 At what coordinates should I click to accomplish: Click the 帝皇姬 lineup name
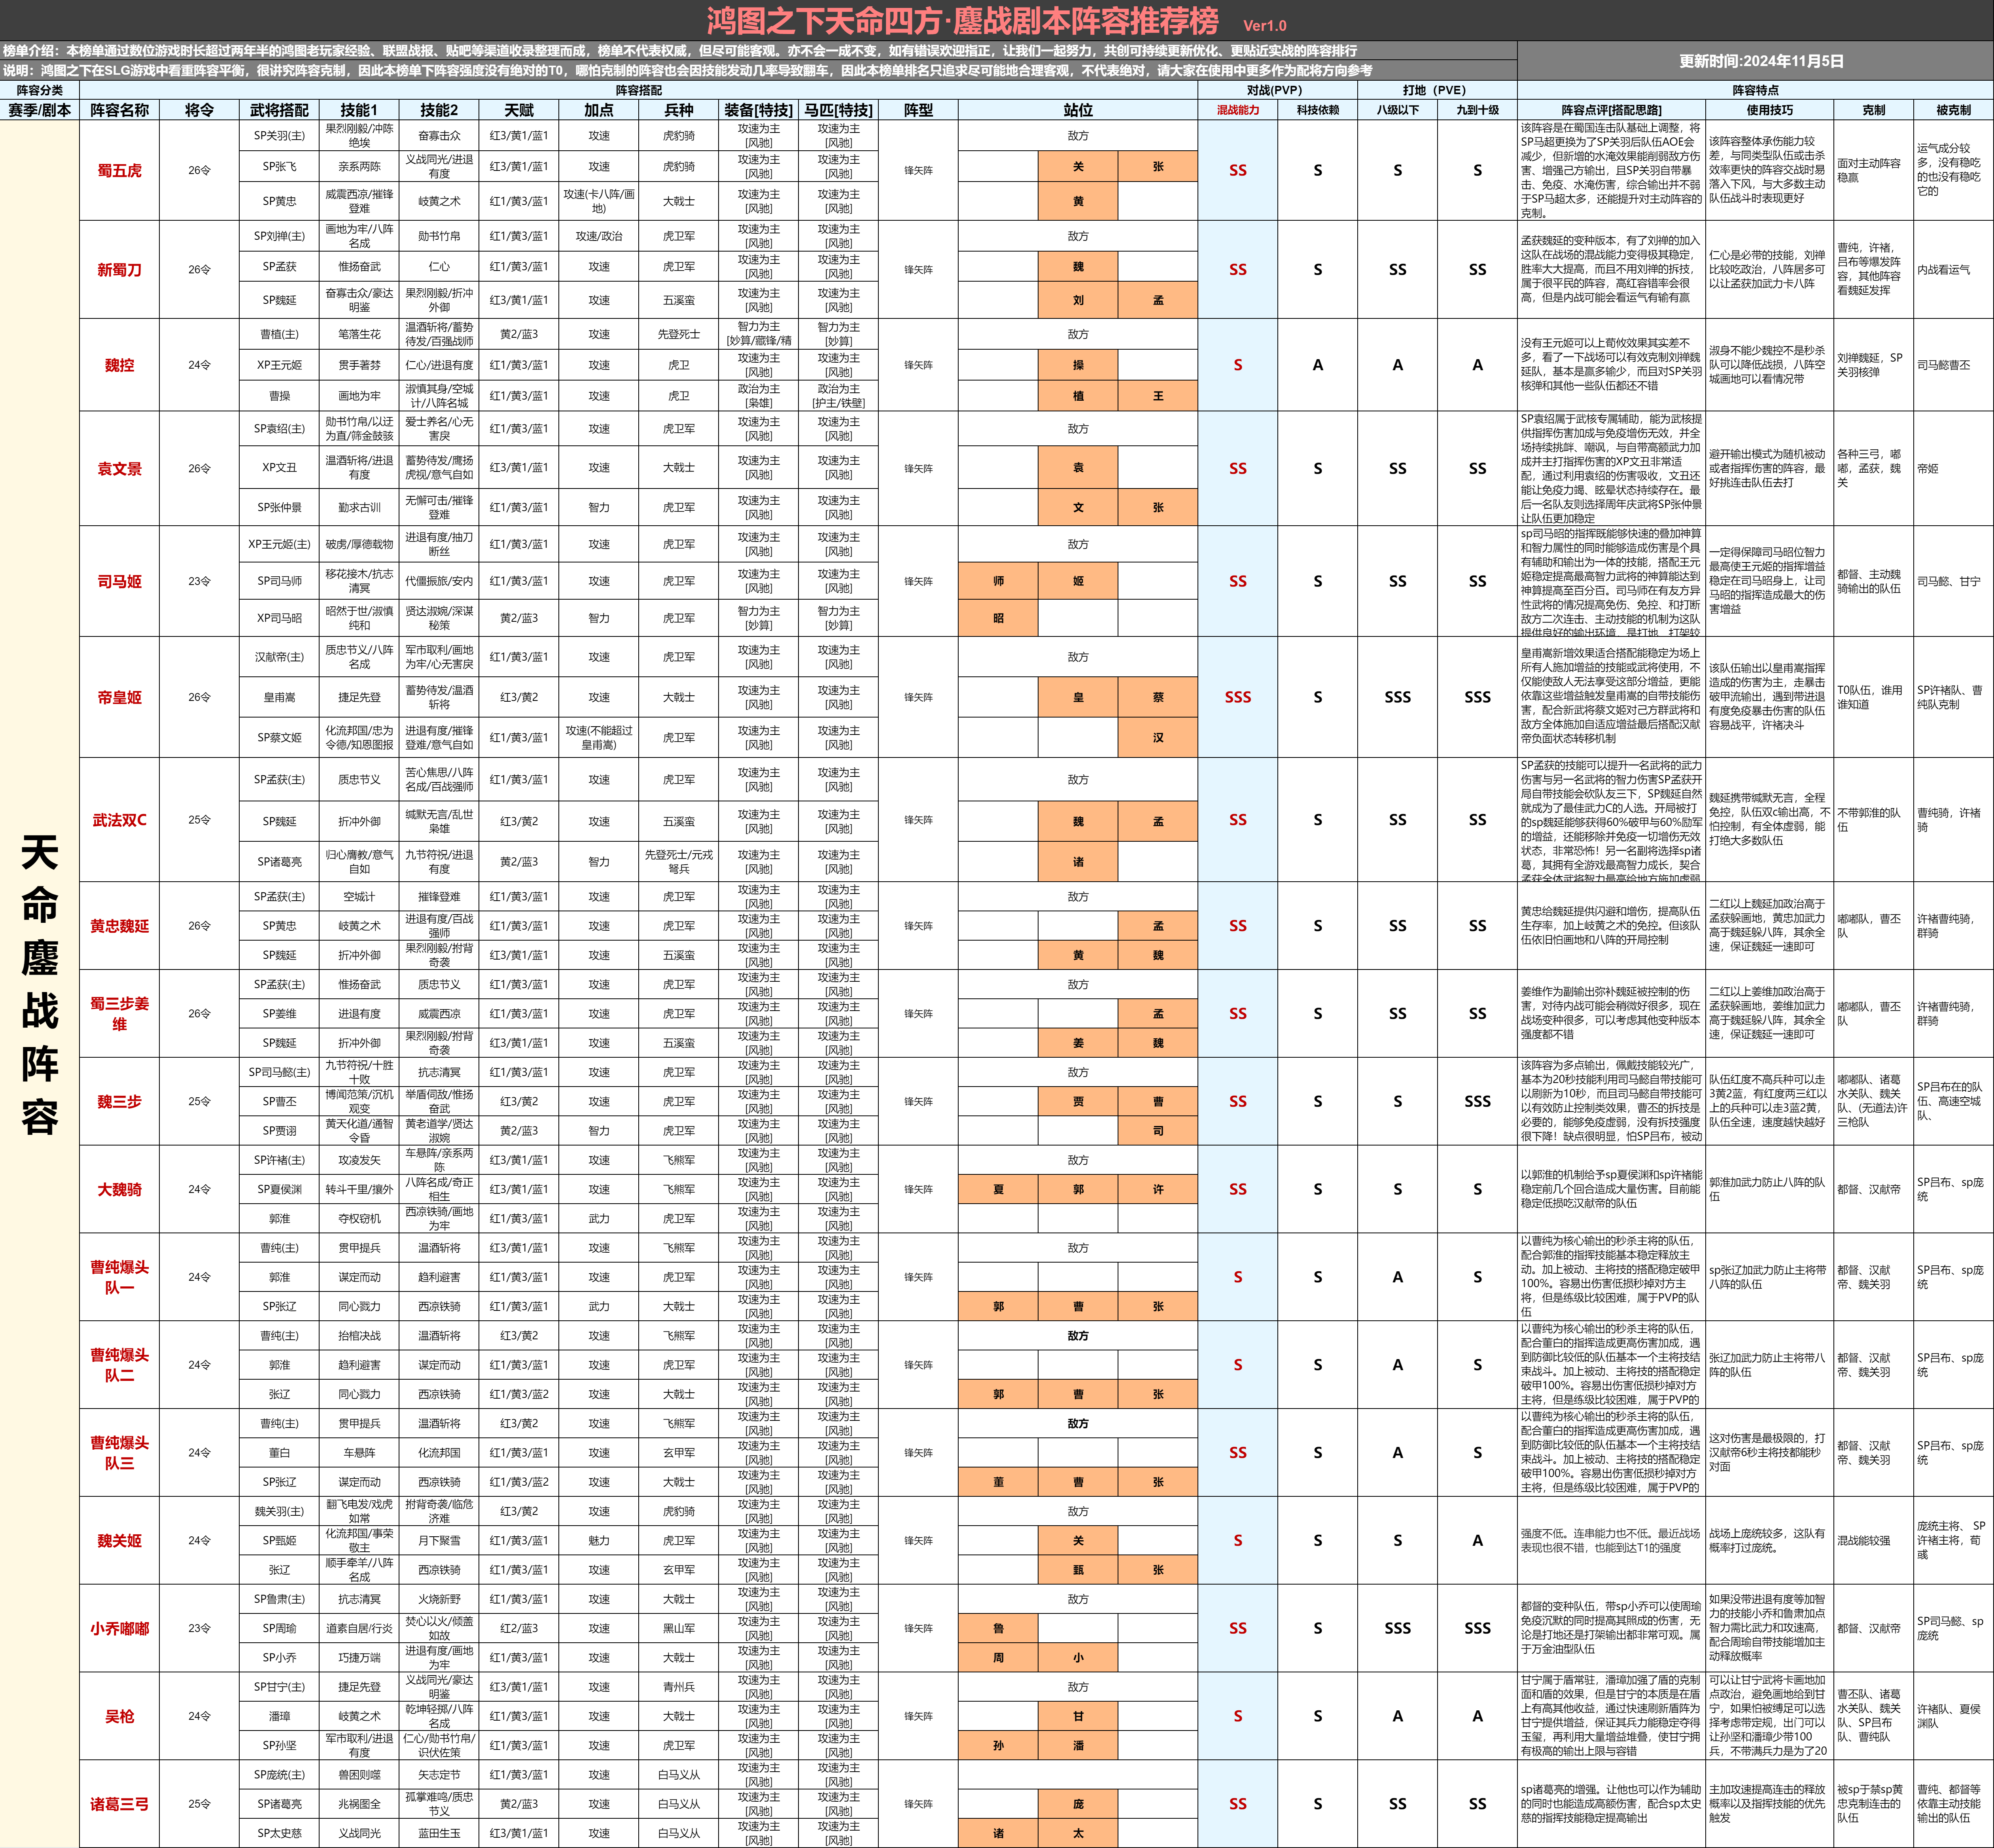pos(120,697)
